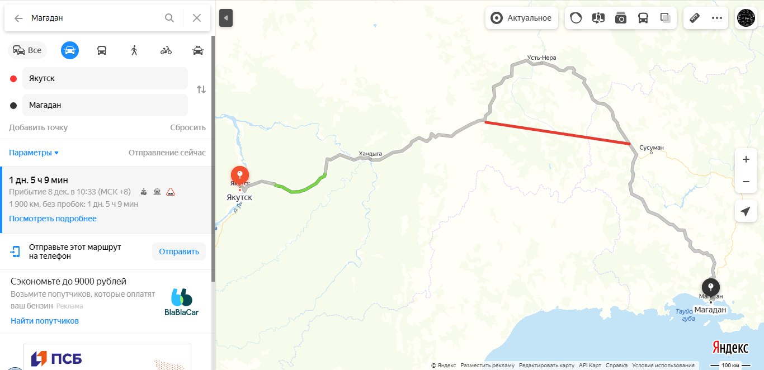Open the Посмотреть подробнее route details link
Image resolution: width=764 pixels, height=370 pixels.
[53, 219]
